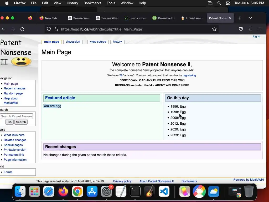Switch to the Homebrew tab
269x202 pixels.
click(192, 18)
